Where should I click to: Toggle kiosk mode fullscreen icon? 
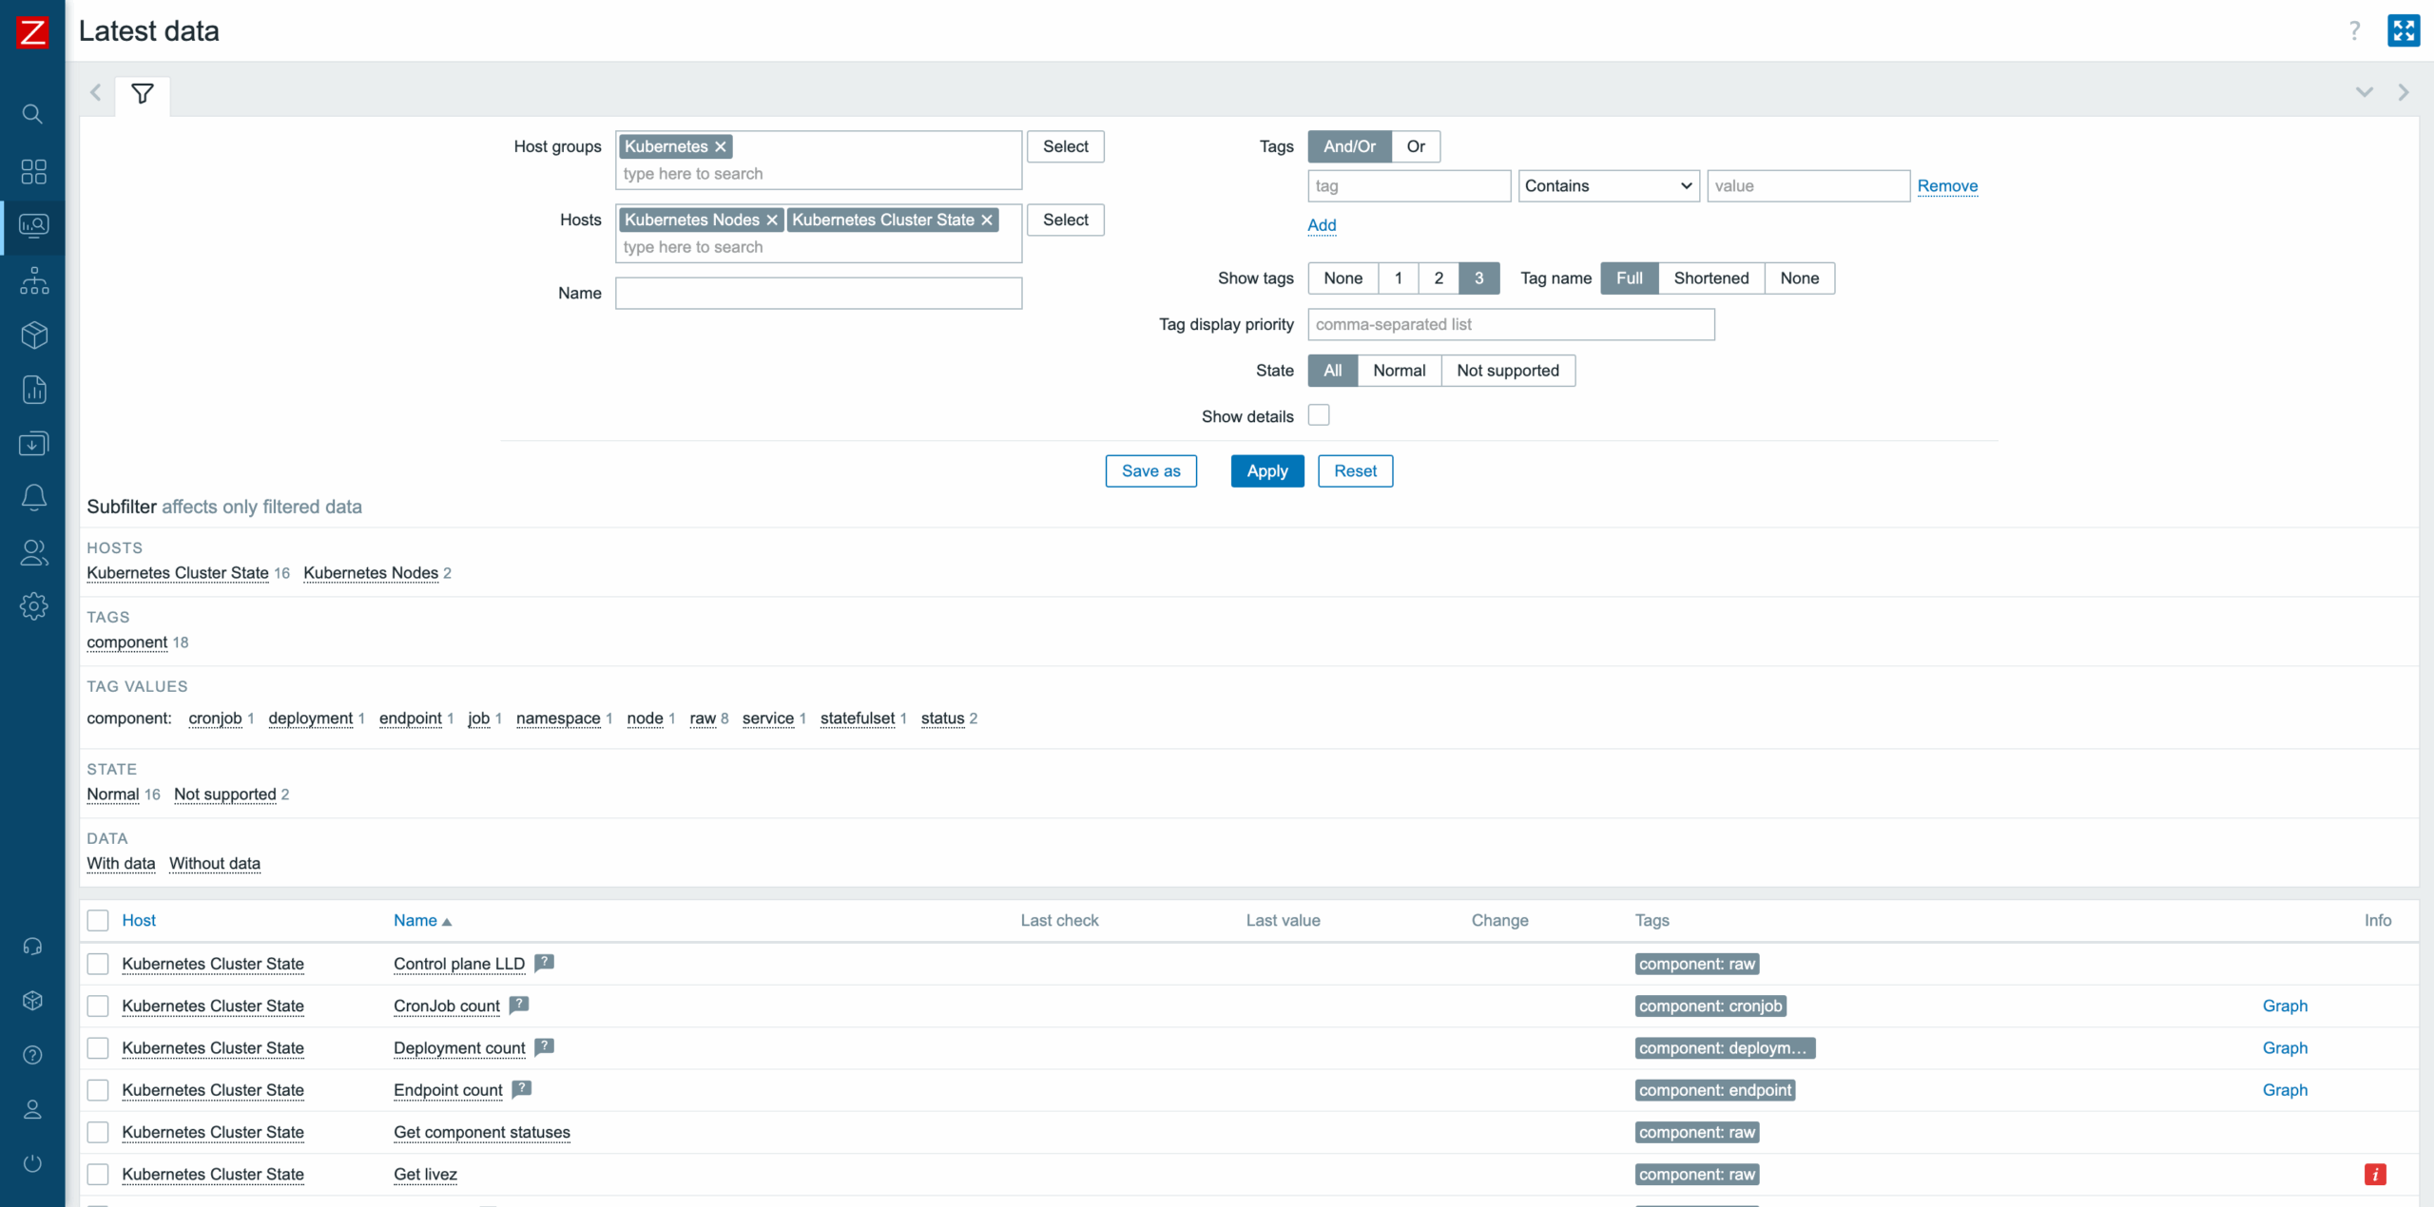coord(2403,30)
